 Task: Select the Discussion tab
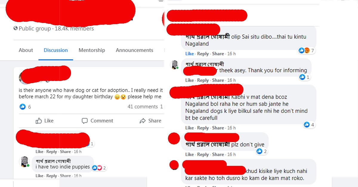tap(56, 50)
